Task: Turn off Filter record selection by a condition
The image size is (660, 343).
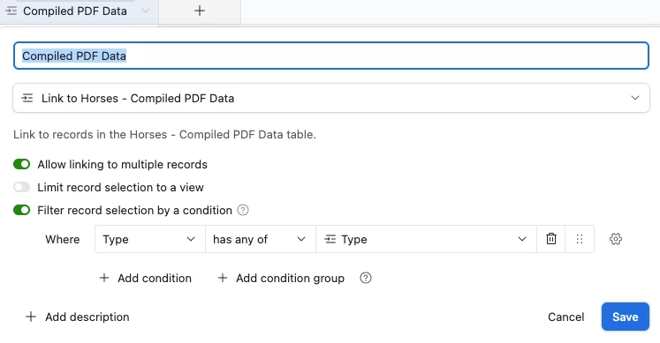Action: click(21, 210)
